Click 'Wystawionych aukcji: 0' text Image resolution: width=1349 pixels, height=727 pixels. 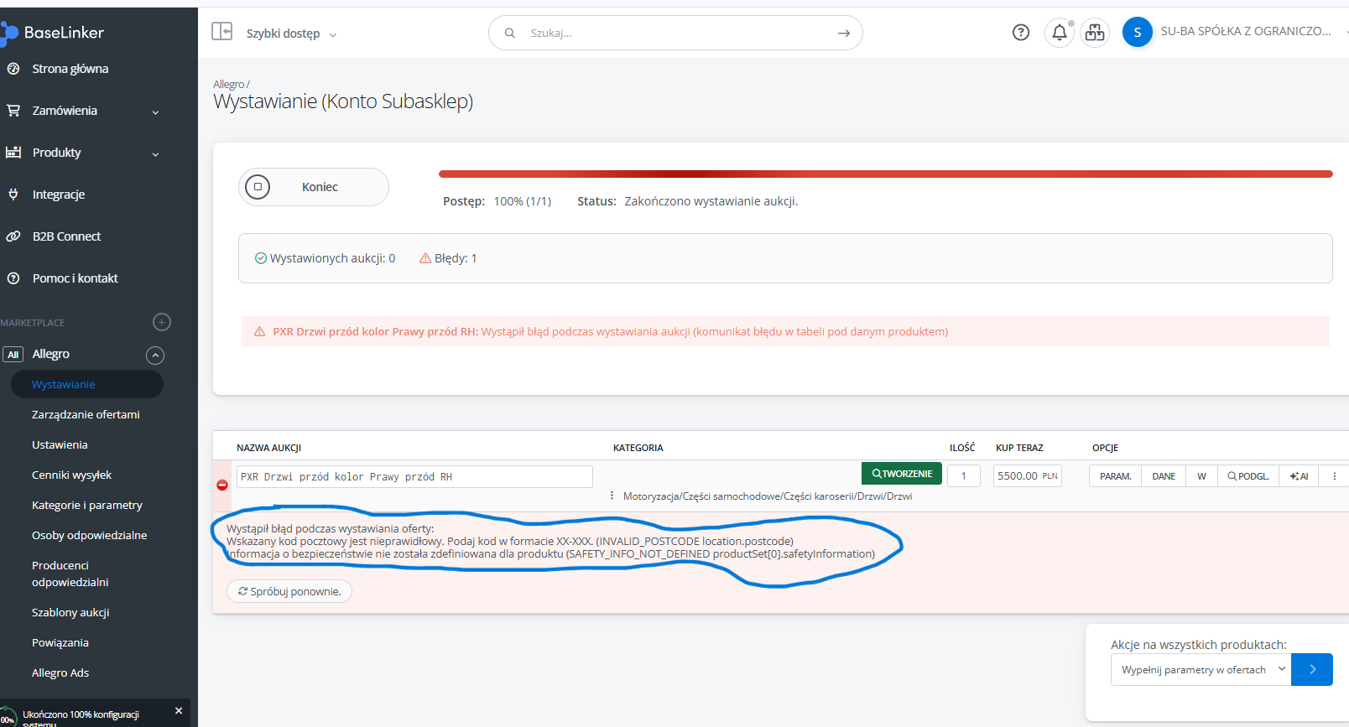[325, 258]
